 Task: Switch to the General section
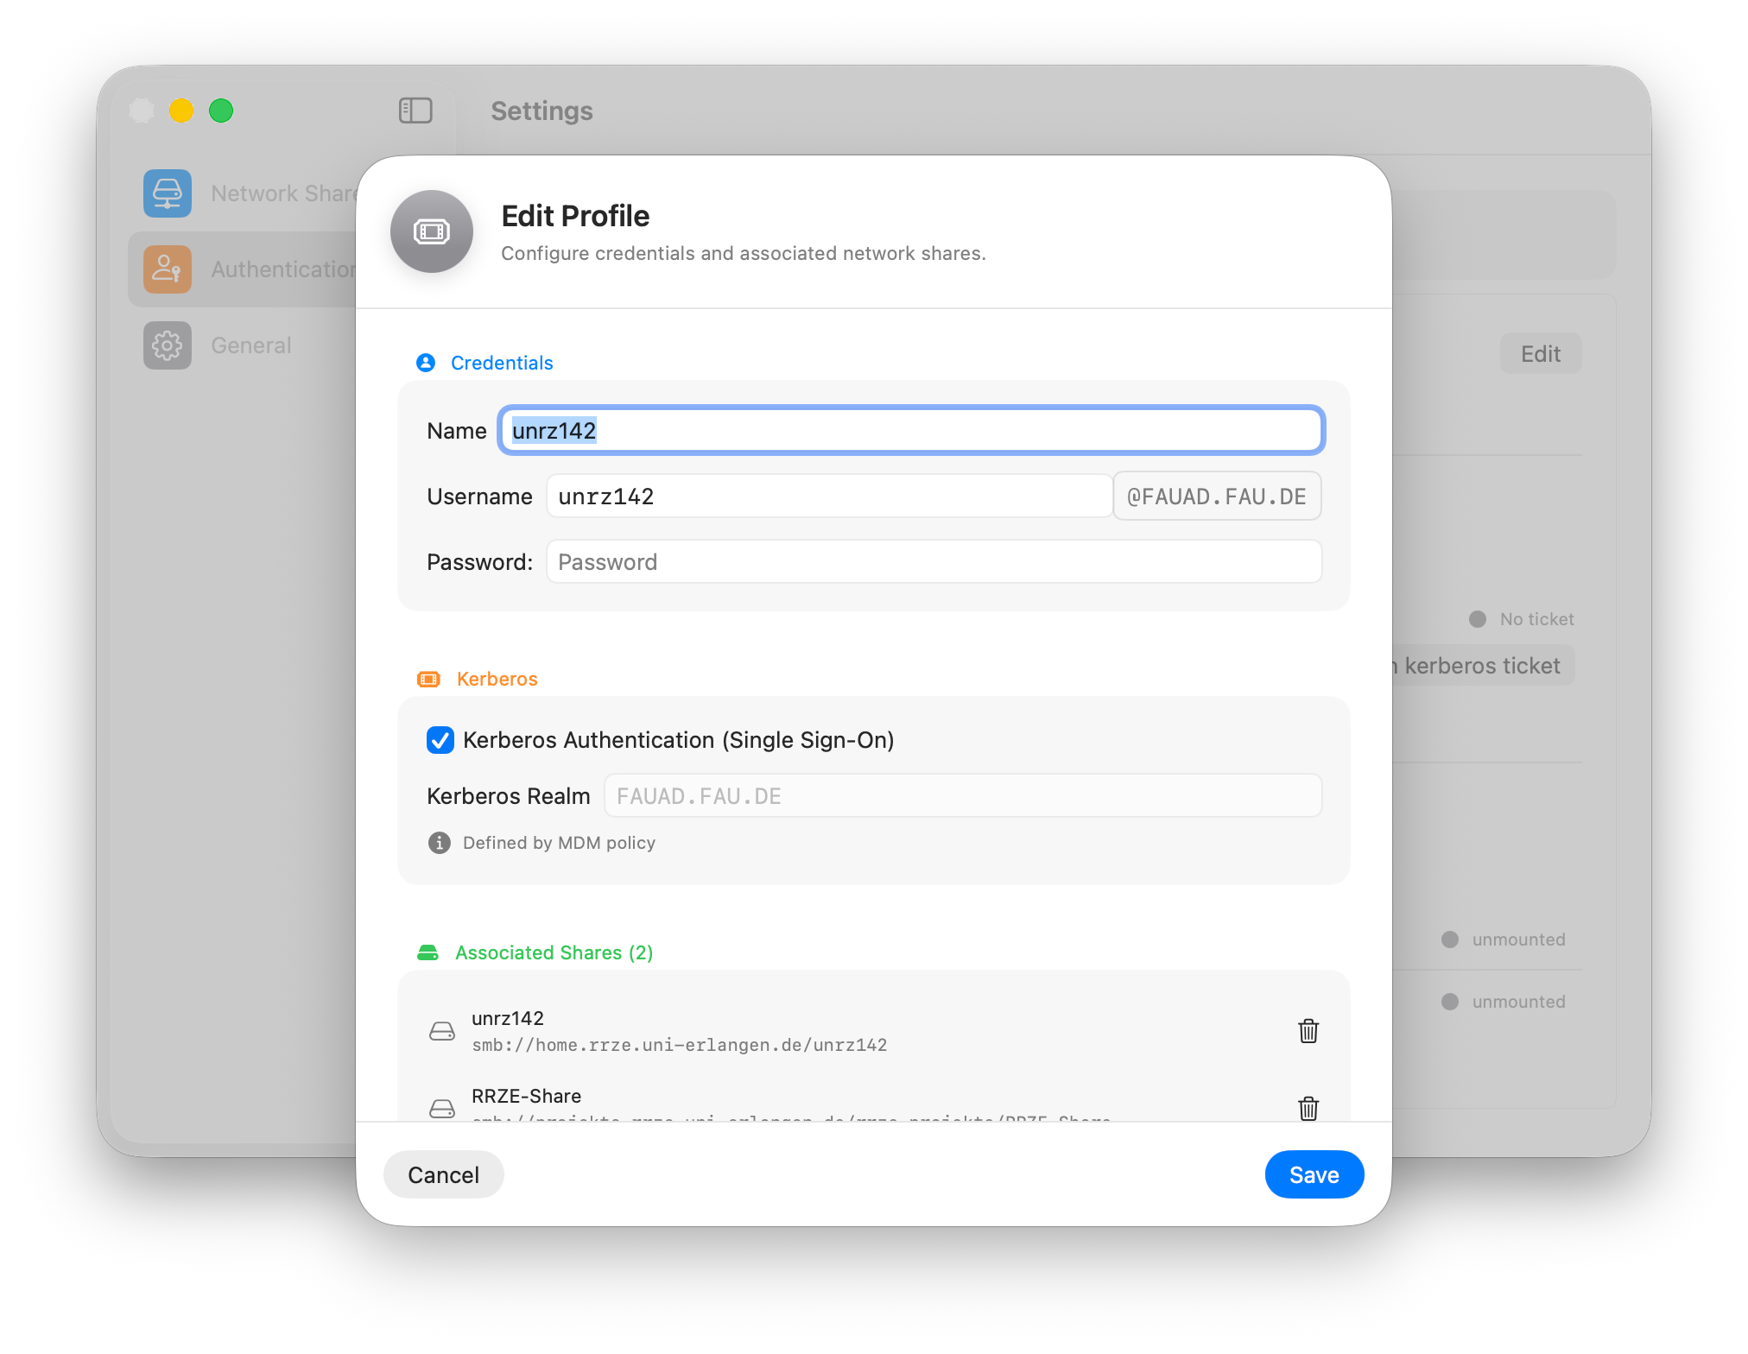click(x=250, y=345)
